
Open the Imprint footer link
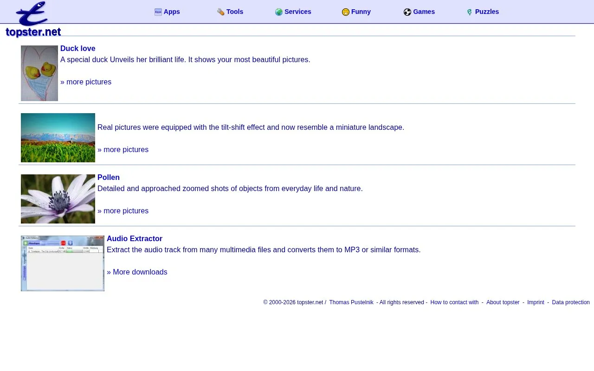click(536, 302)
